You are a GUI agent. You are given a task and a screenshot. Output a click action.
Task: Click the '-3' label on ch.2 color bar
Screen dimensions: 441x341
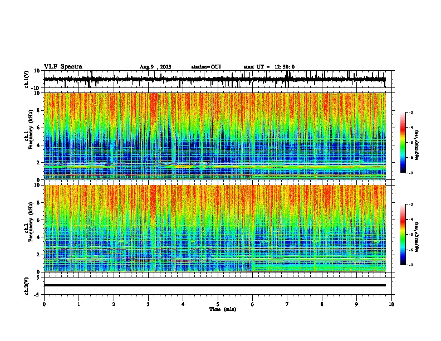click(410, 204)
